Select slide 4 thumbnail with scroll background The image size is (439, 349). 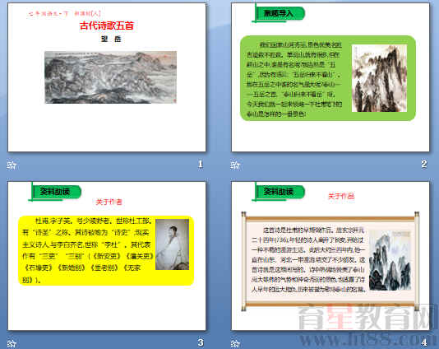330,256
